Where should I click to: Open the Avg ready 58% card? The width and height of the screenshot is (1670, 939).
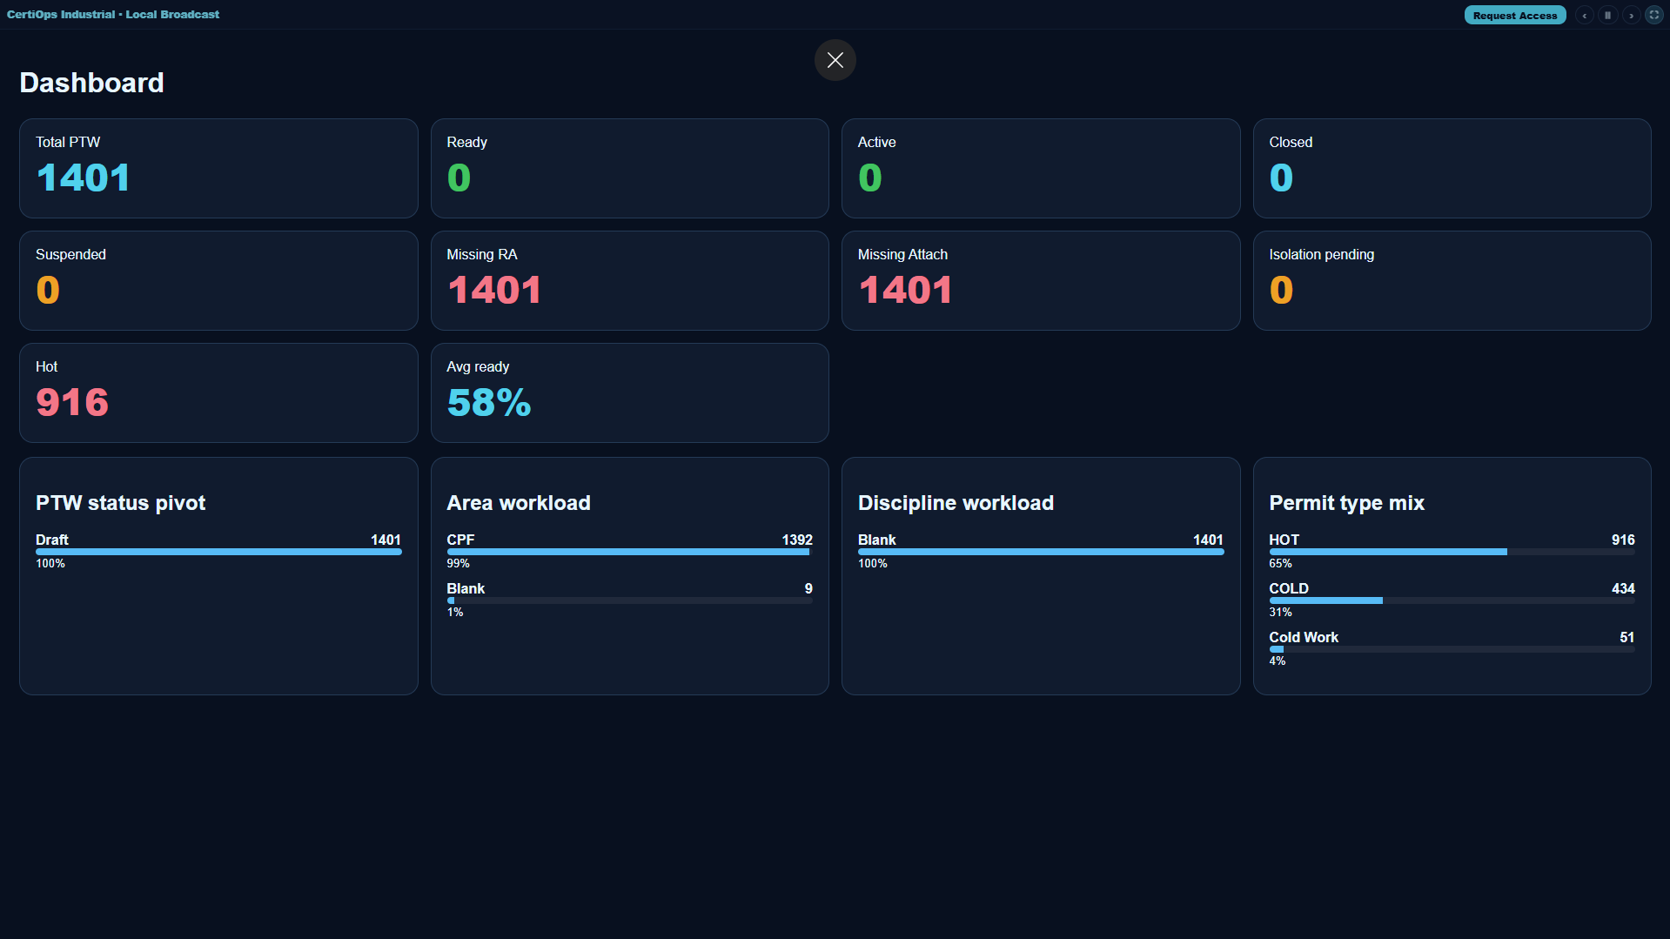point(629,392)
